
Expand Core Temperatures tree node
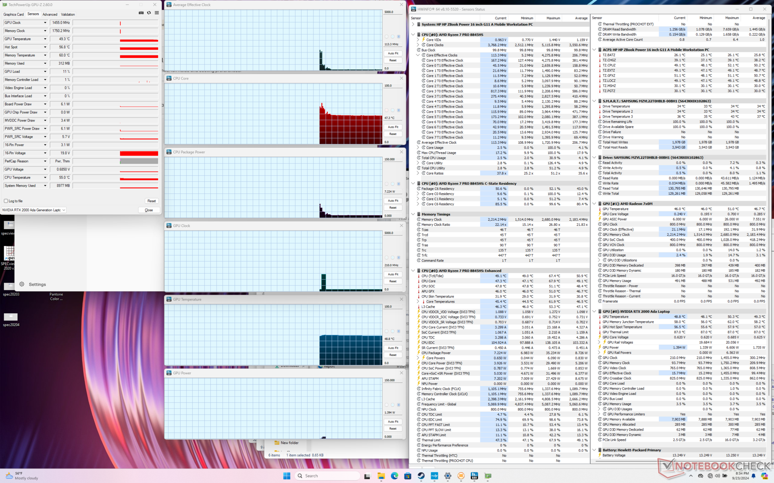click(x=418, y=301)
